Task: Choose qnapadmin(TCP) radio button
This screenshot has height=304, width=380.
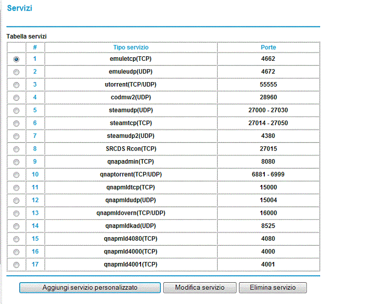Action: (x=16, y=162)
